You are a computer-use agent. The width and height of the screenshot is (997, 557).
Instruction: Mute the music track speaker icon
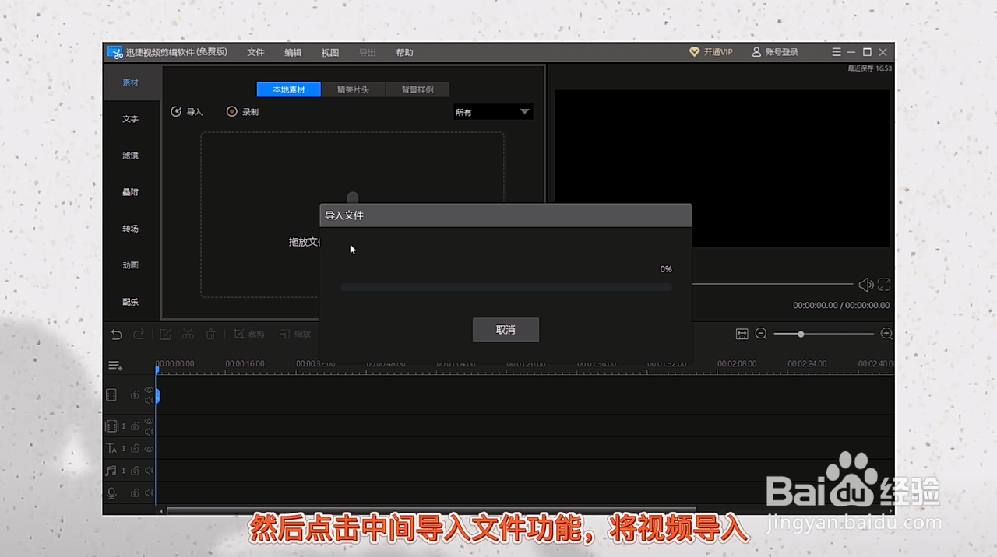tap(149, 471)
